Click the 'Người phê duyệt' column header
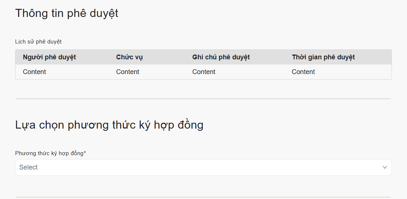The width and height of the screenshot is (407, 199). tap(49, 57)
